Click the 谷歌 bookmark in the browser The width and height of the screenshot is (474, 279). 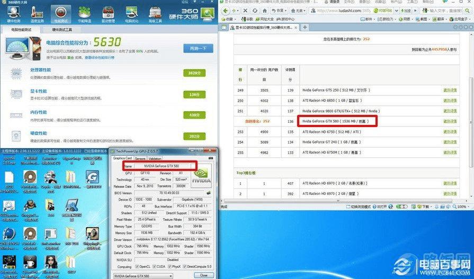(x=247, y=19)
